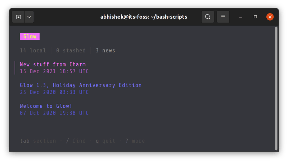Click the pink Glow logo badge
The image size is (288, 162).
pos(30,37)
